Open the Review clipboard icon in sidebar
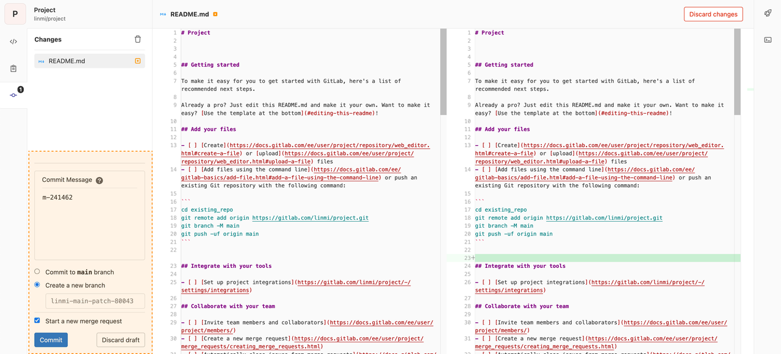The image size is (781, 354). click(13, 68)
